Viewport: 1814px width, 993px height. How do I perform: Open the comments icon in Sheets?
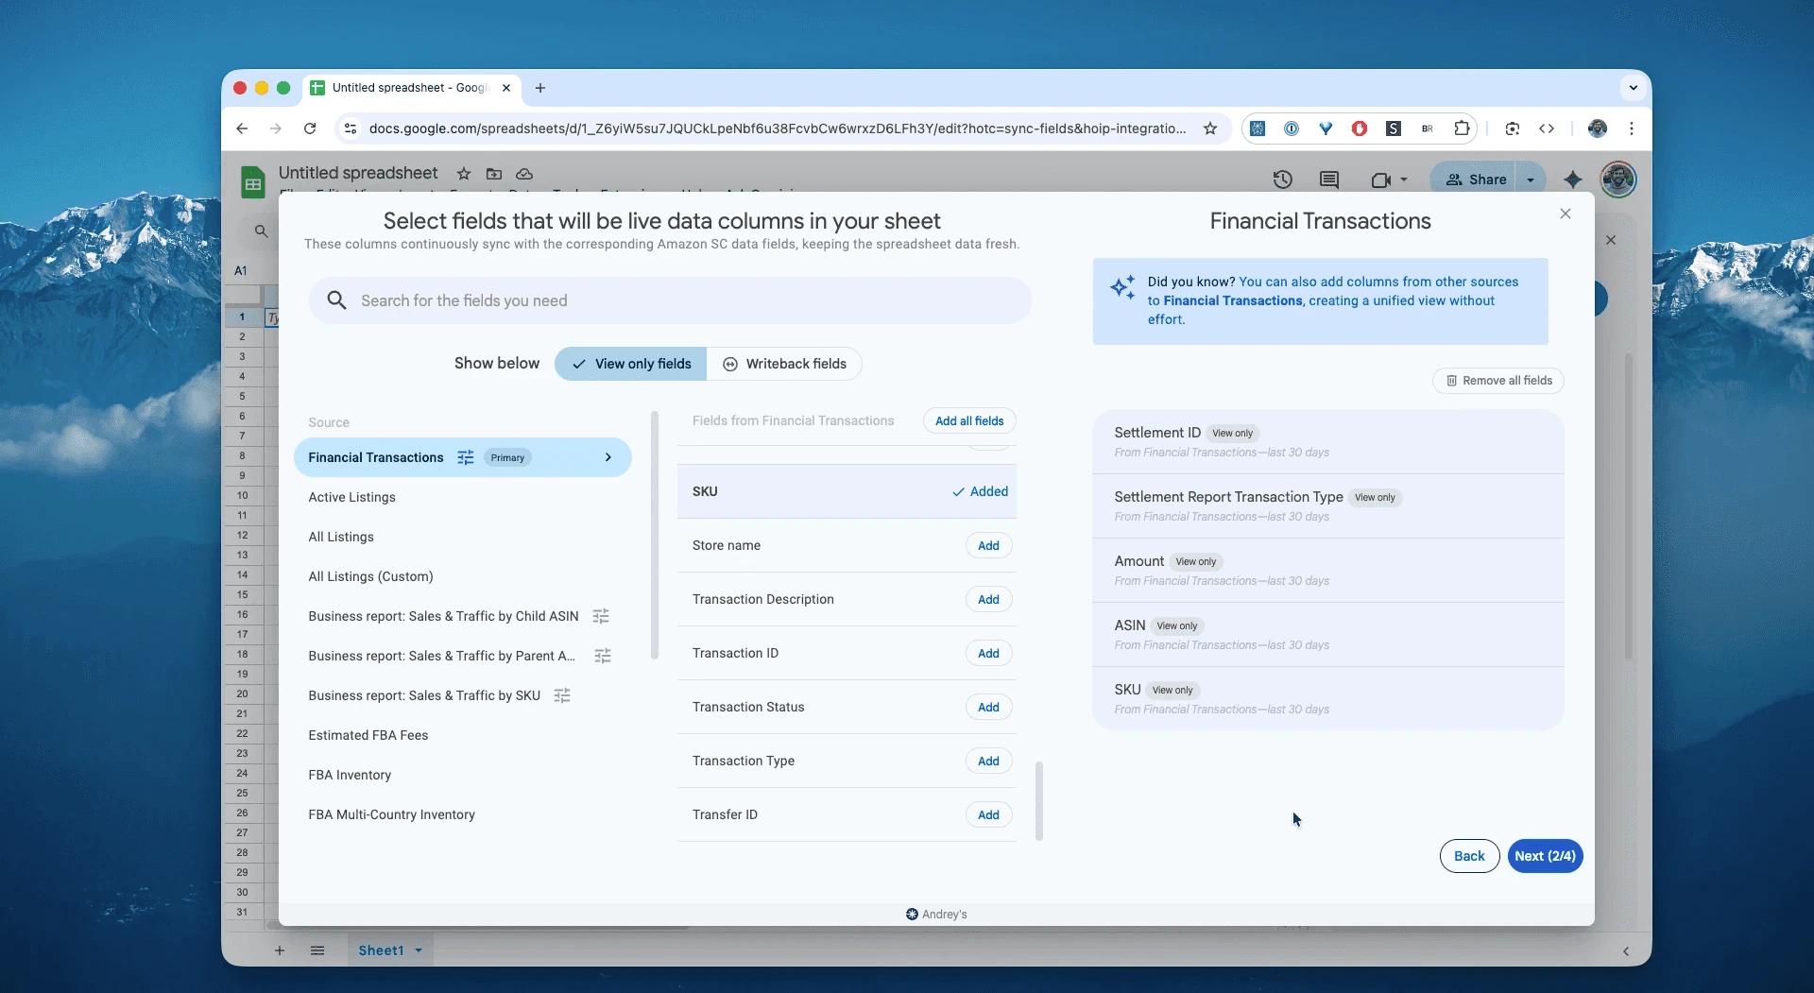click(x=1329, y=180)
